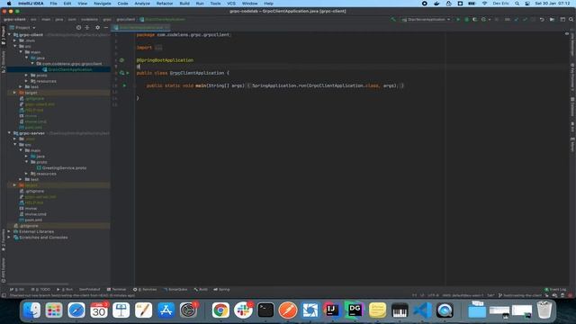Click Spotlight search in macOS menu bar
Screen dimensions: 576x324
(517, 4)
